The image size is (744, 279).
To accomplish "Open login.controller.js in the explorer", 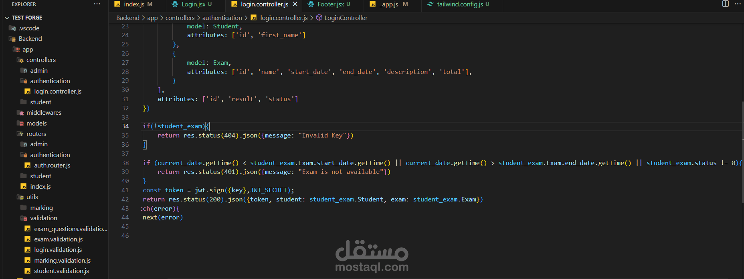I will (x=58, y=92).
